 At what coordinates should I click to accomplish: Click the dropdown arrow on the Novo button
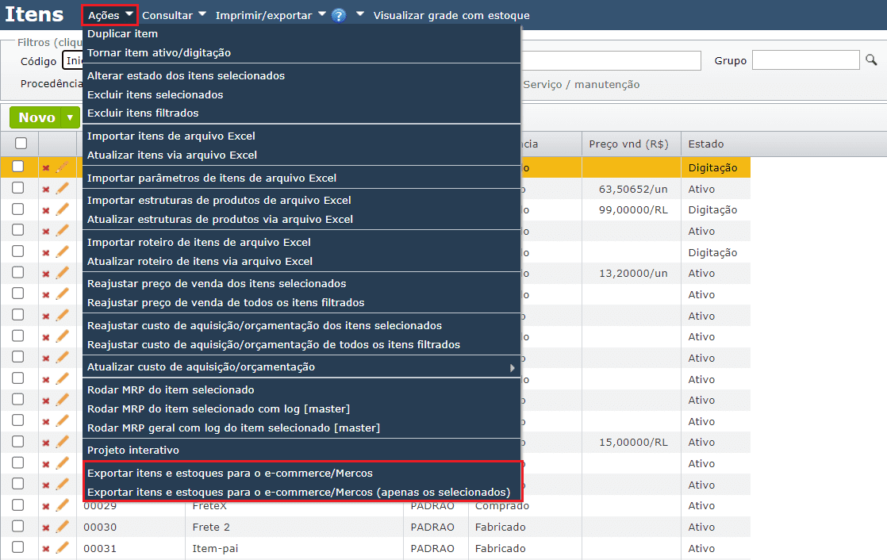tap(71, 117)
